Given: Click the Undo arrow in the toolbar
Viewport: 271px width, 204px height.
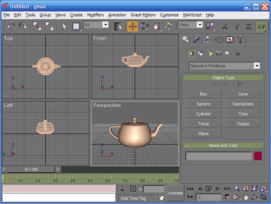Looking at the screenshot, I should click(x=11, y=26).
